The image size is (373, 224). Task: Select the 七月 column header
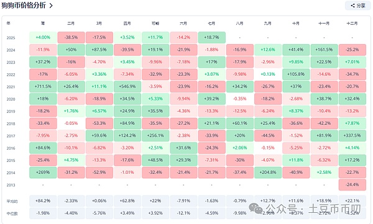coord(211,24)
